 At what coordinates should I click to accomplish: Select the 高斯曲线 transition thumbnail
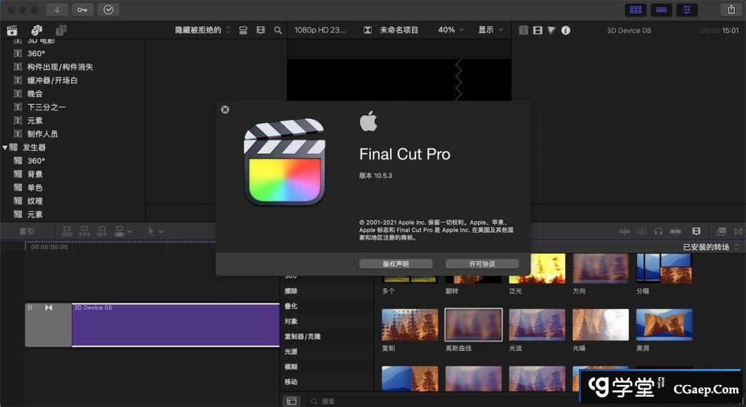pos(473,325)
